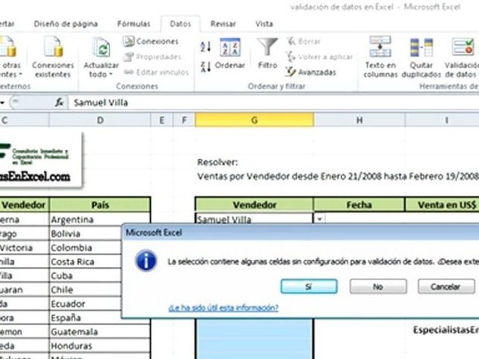479x359 pixels.
Task: Select column H header
Action: point(359,120)
